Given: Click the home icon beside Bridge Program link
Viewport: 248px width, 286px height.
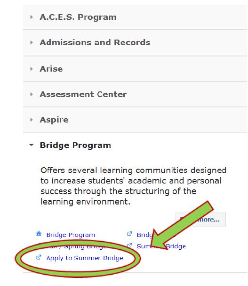Looking at the screenshot, I should 39,234.
